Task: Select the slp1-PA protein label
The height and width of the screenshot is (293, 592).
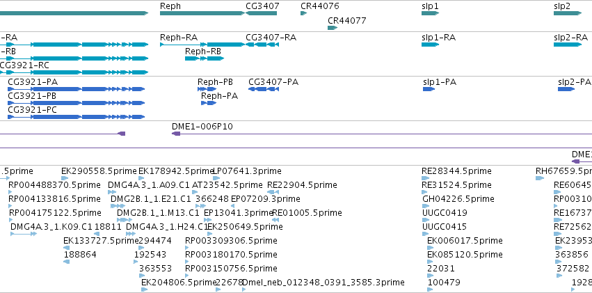Action: [440, 82]
